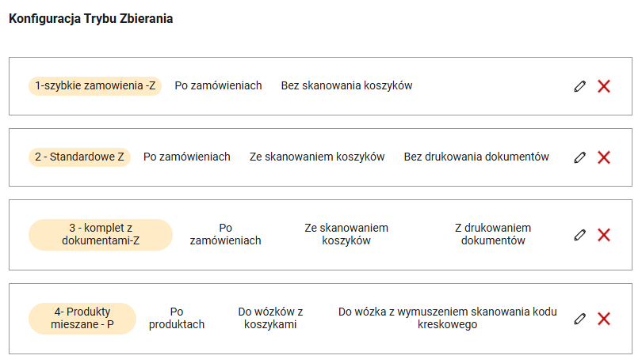
Task: Click 'Po produktach' in fourth row
Action: 177,318
